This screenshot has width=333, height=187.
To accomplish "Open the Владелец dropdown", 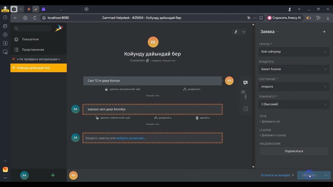I will 294,69.
